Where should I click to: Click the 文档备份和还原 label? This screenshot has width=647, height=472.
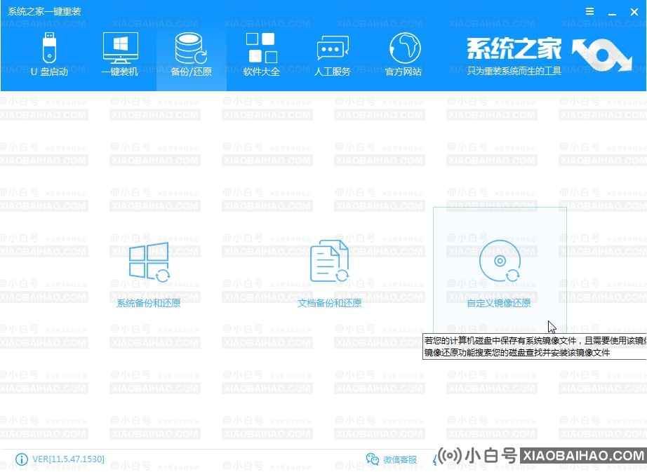329,304
